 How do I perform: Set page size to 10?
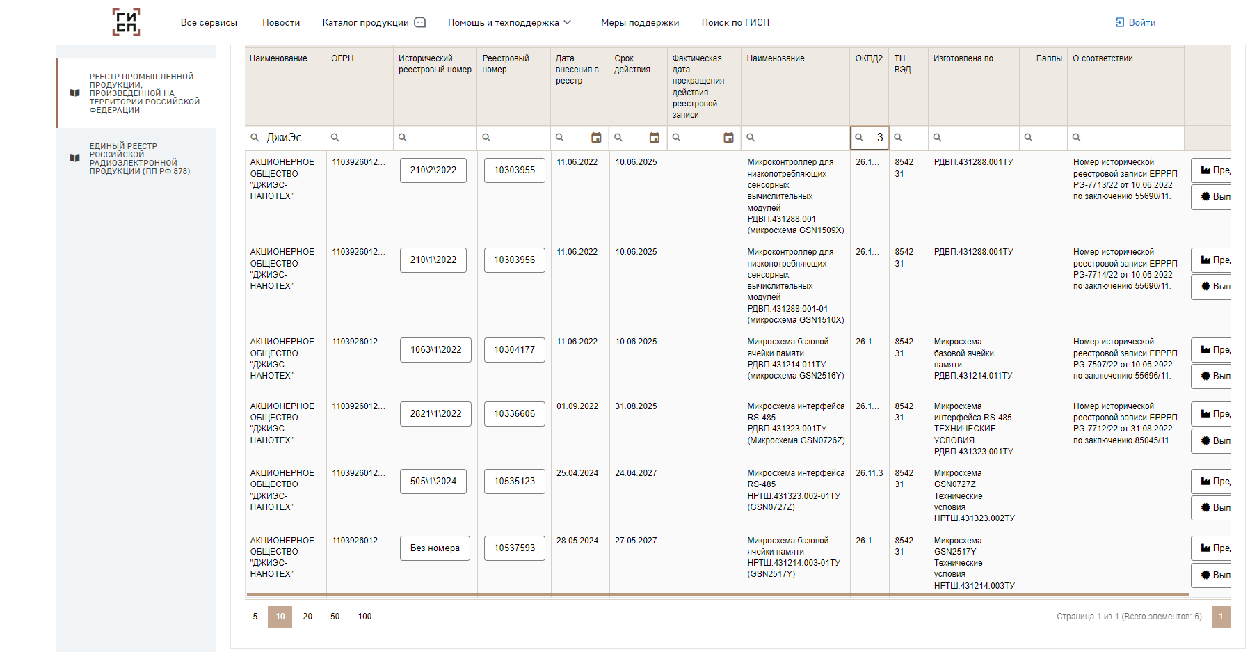click(280, 617)
